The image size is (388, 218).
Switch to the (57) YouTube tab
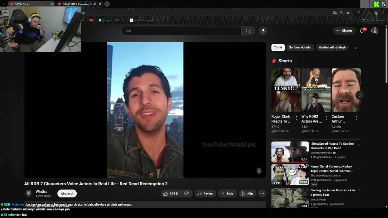(30, 4)
